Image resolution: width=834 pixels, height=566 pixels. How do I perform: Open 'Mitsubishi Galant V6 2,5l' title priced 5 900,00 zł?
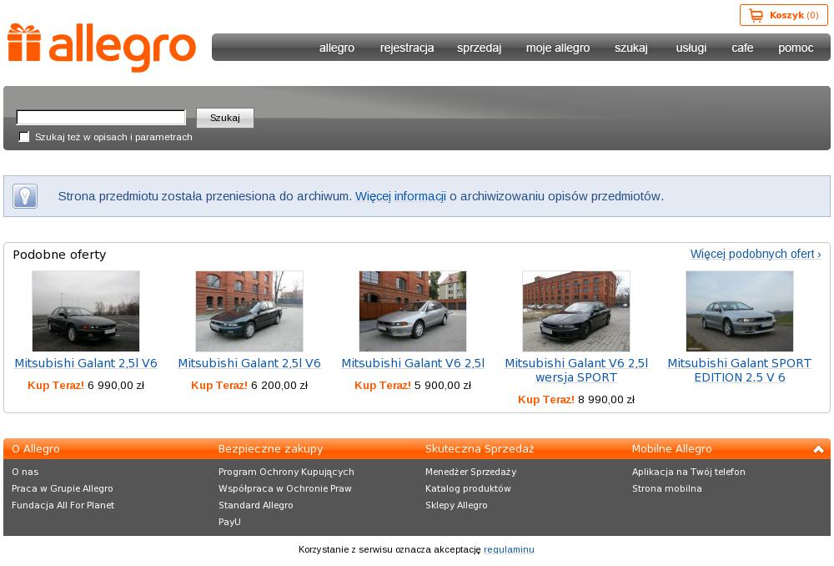coord(413,363)
